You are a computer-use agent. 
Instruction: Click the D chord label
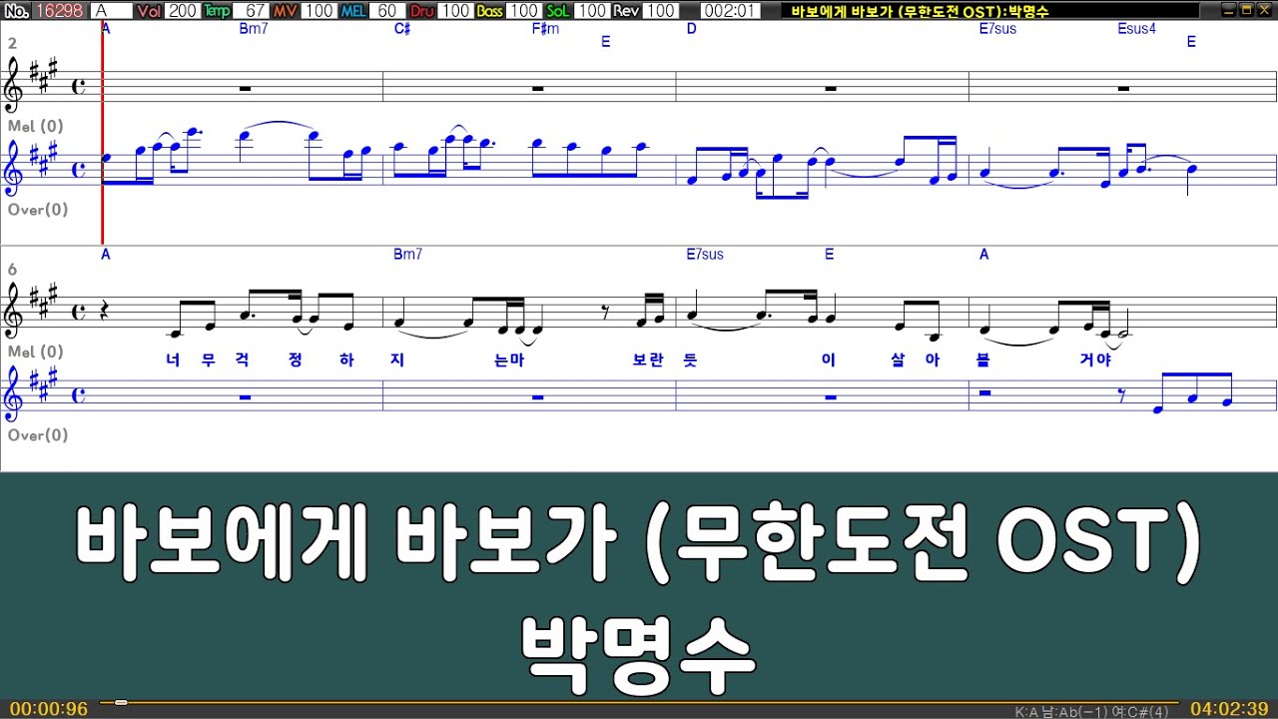(x=691, y=28)
